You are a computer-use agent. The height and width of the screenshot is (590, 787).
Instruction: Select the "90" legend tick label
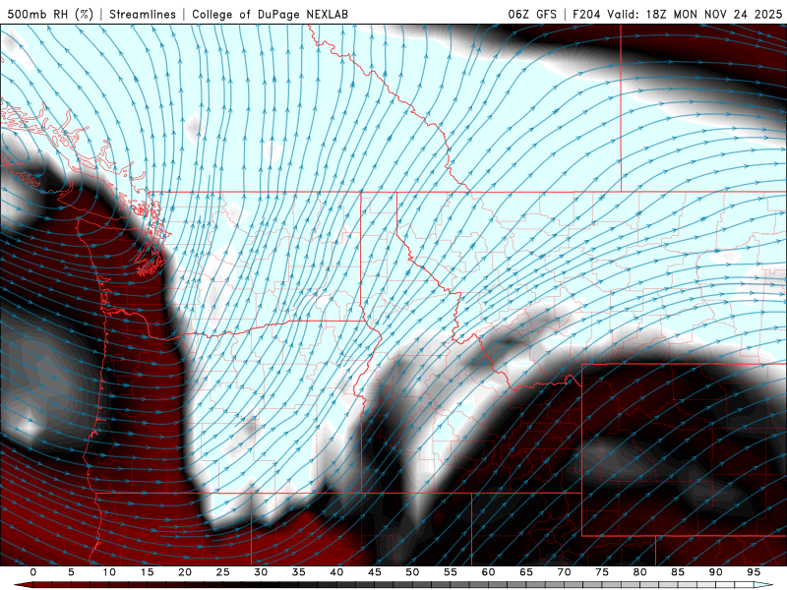click(x=716, y=572)
